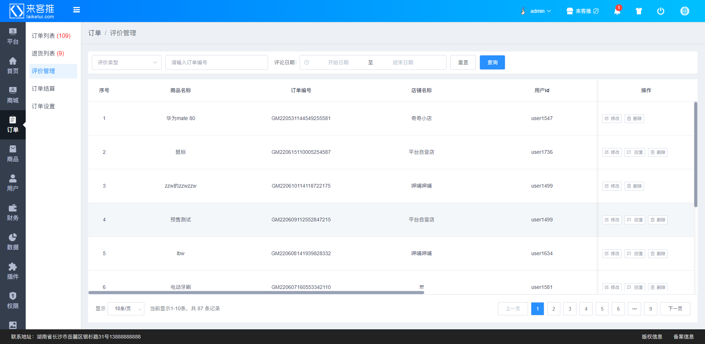Screen dimensions: 705x344
Task: Go to page 3
Action: click(x=570, y=309)
